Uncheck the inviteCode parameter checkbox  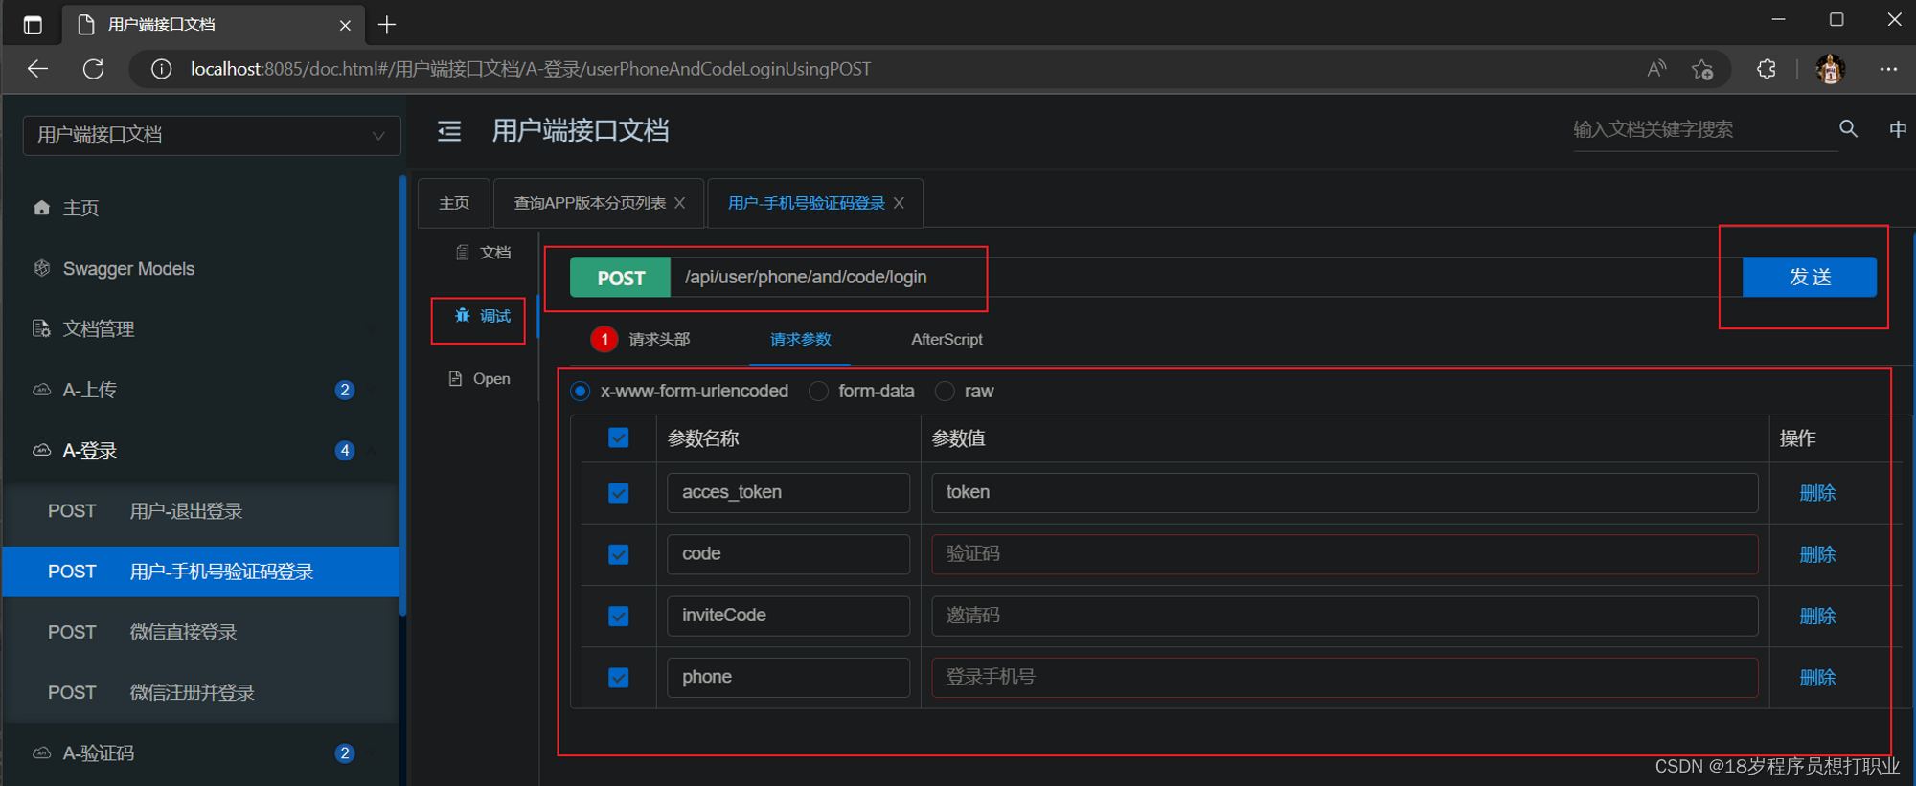[619, 616]
